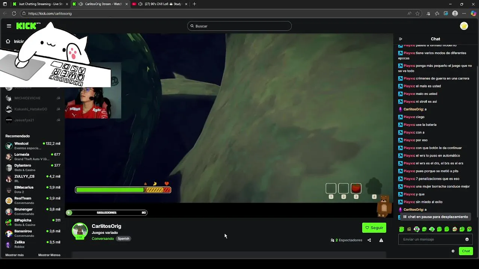Click the Conversando category link
This screenshot has height=269, width=479.
click(103, 239)
